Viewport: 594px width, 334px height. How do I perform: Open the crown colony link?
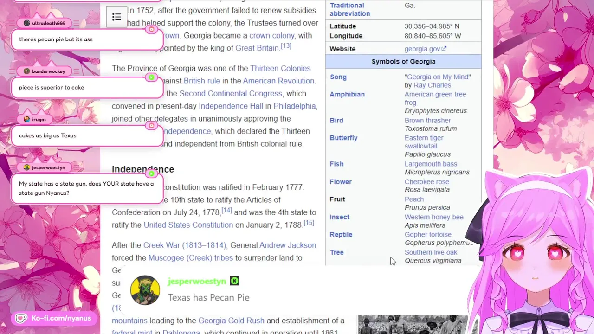[x=271, y=35]
